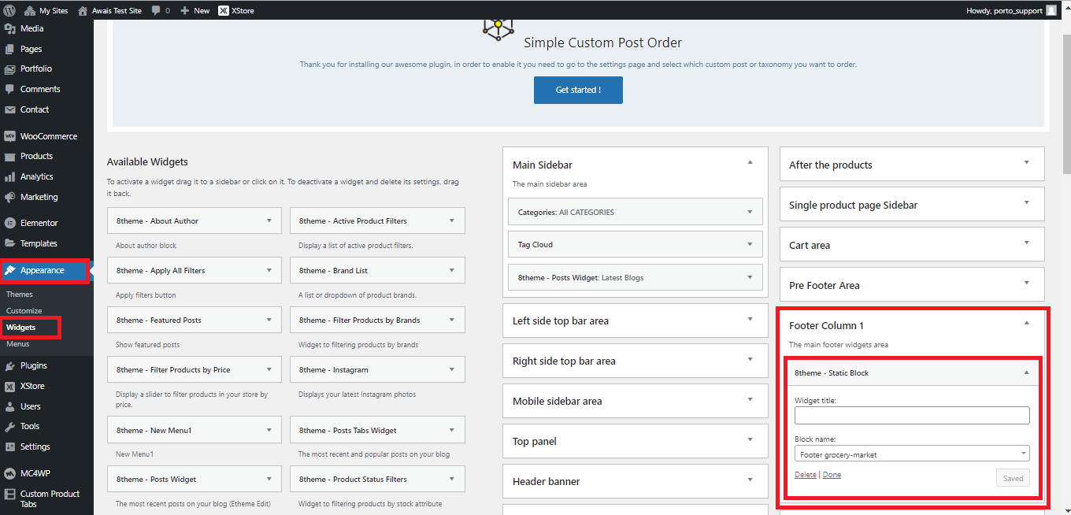Click the Get started ! button
This screenshot has height=515, width=1071.
coord(578,90)
